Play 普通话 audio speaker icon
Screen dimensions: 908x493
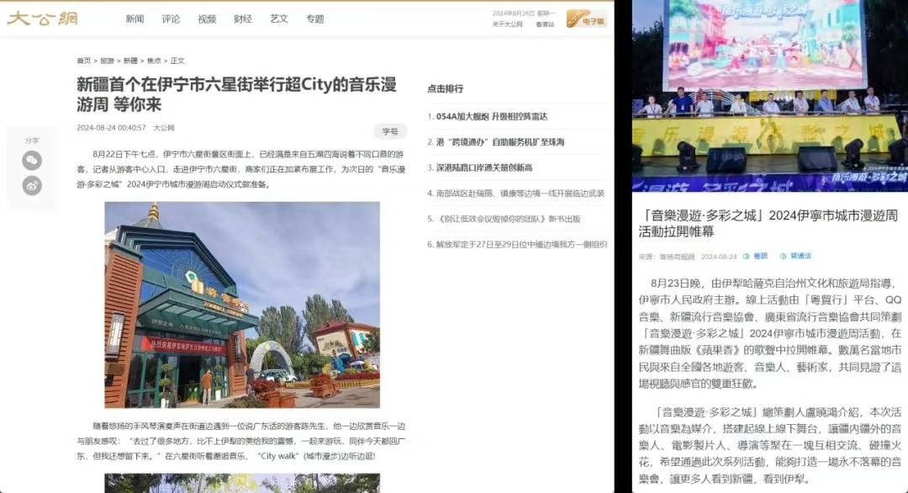783,256
